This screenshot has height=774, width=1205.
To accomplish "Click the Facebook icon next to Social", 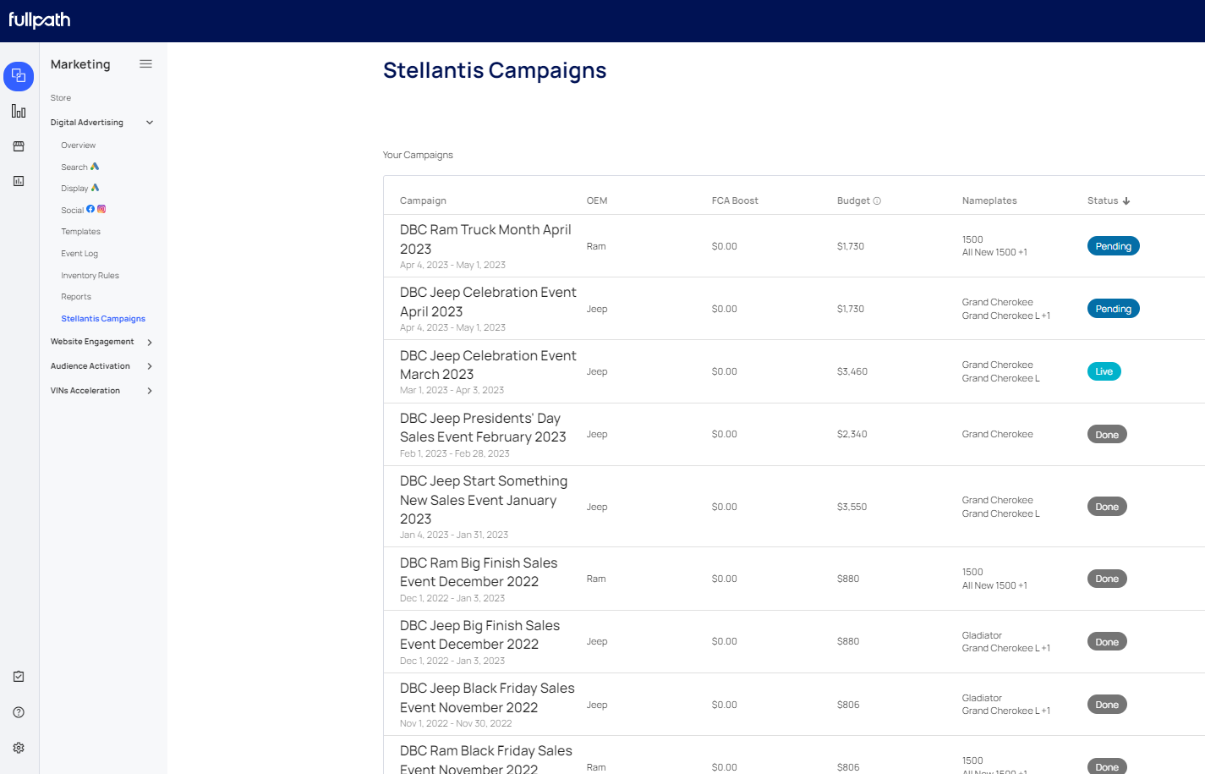I will [90, 209].
